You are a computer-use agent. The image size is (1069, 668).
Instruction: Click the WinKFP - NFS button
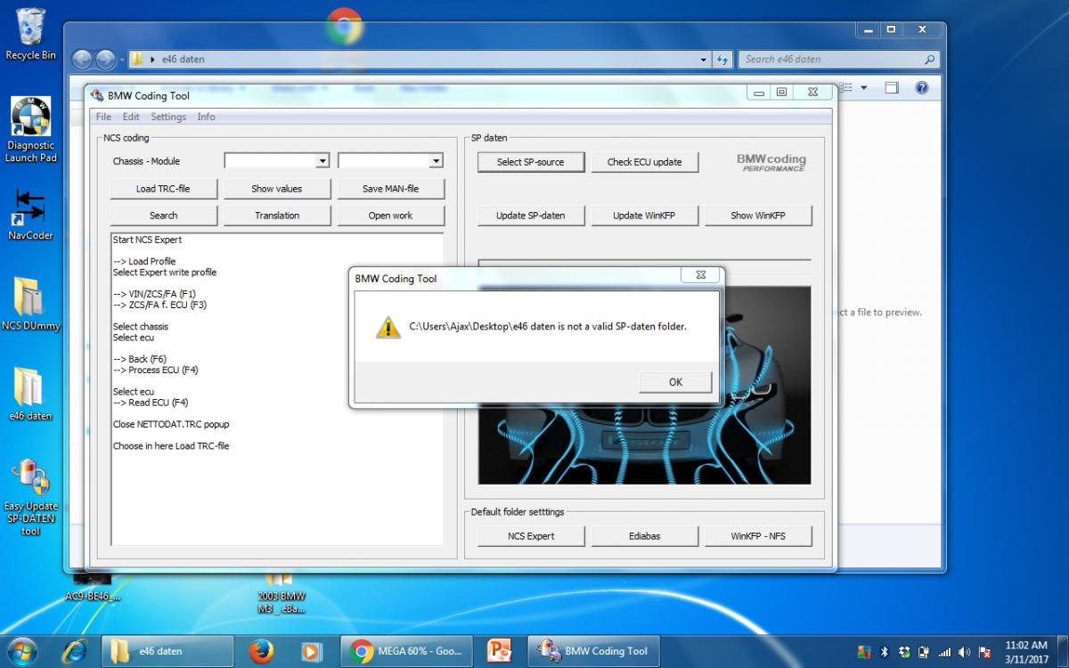759,536
